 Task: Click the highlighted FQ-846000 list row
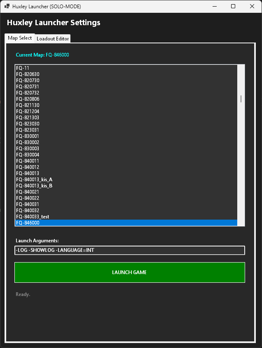point(126,223)
